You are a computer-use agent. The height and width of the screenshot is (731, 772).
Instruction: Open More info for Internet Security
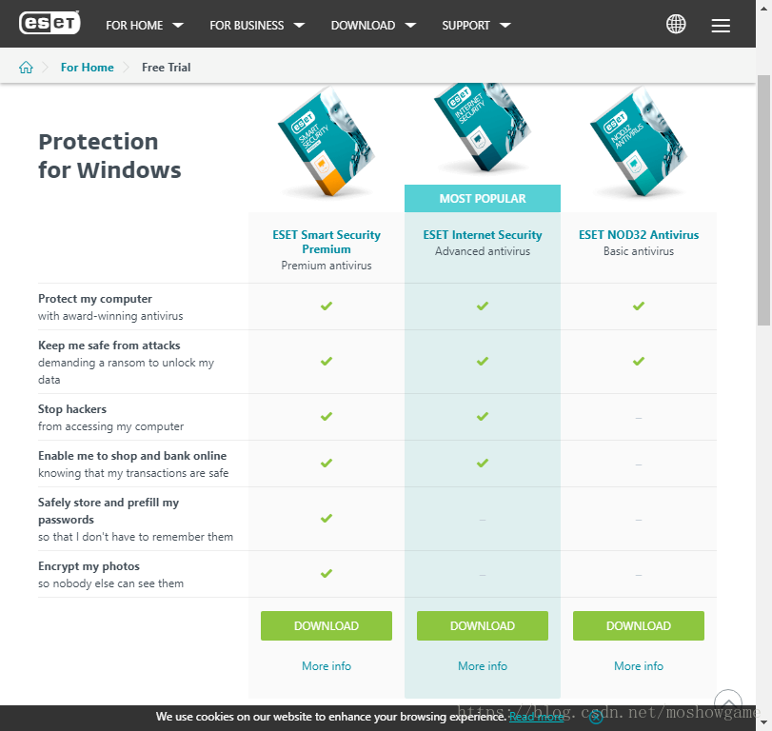click(483, 666)
